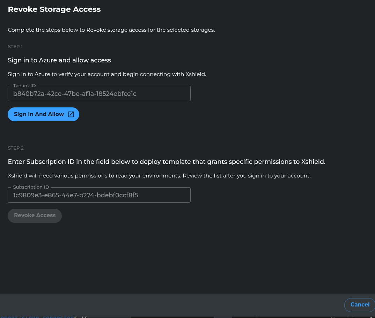The width and height of the screenshot is (375, 318).
Task: Click inside the Tenant ID input field
Action: (x=99, y=93)
